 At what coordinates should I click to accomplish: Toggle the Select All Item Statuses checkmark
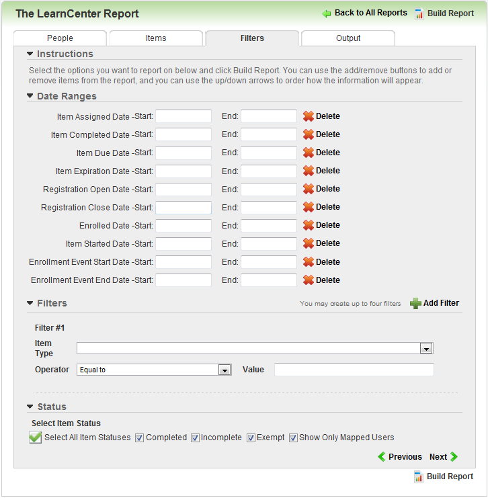(35, 437)
